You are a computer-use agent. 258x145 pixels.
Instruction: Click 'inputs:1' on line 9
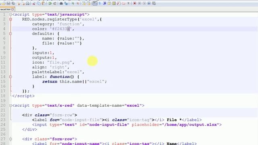[42, 53]
